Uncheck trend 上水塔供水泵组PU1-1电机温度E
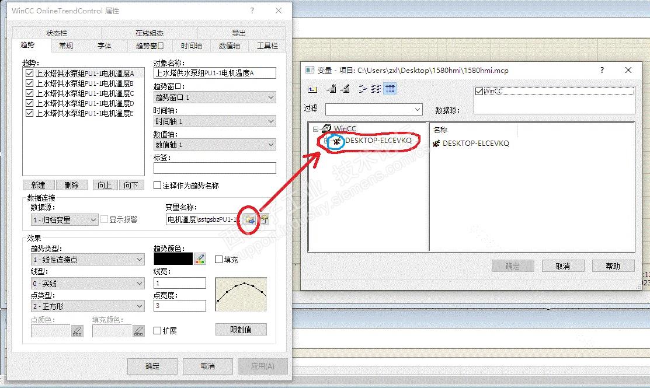The width and height of the screenshot is (650, 388). click(x=29, y=113)
